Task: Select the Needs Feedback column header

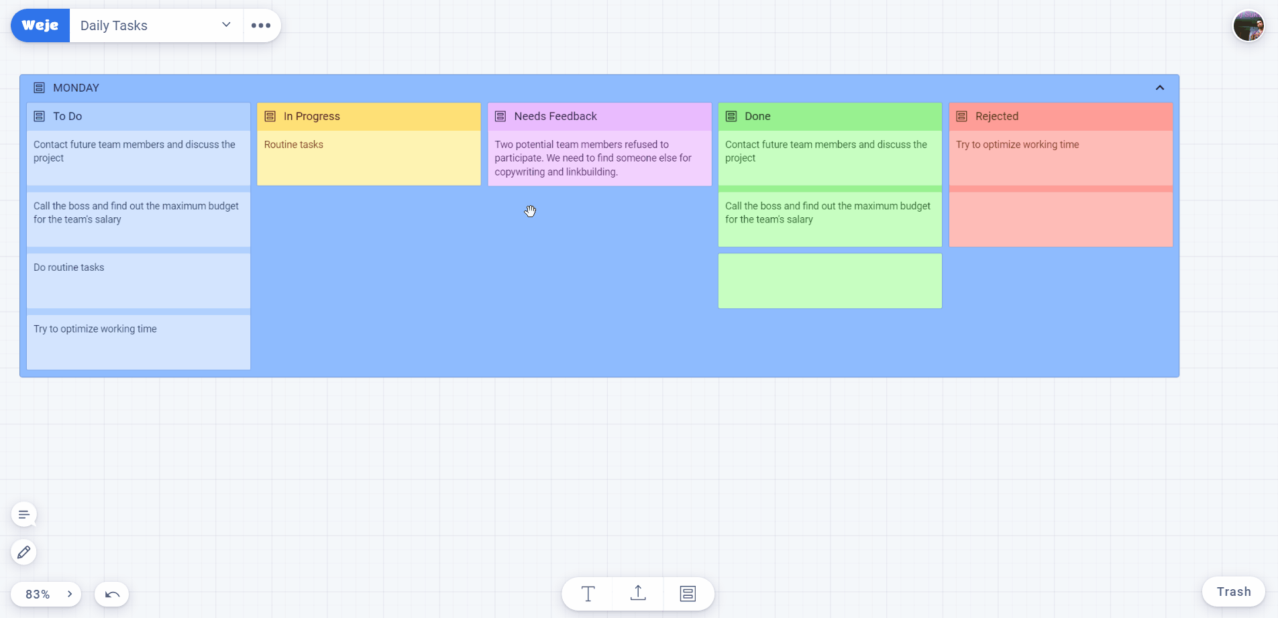Action: coord(599,116)
